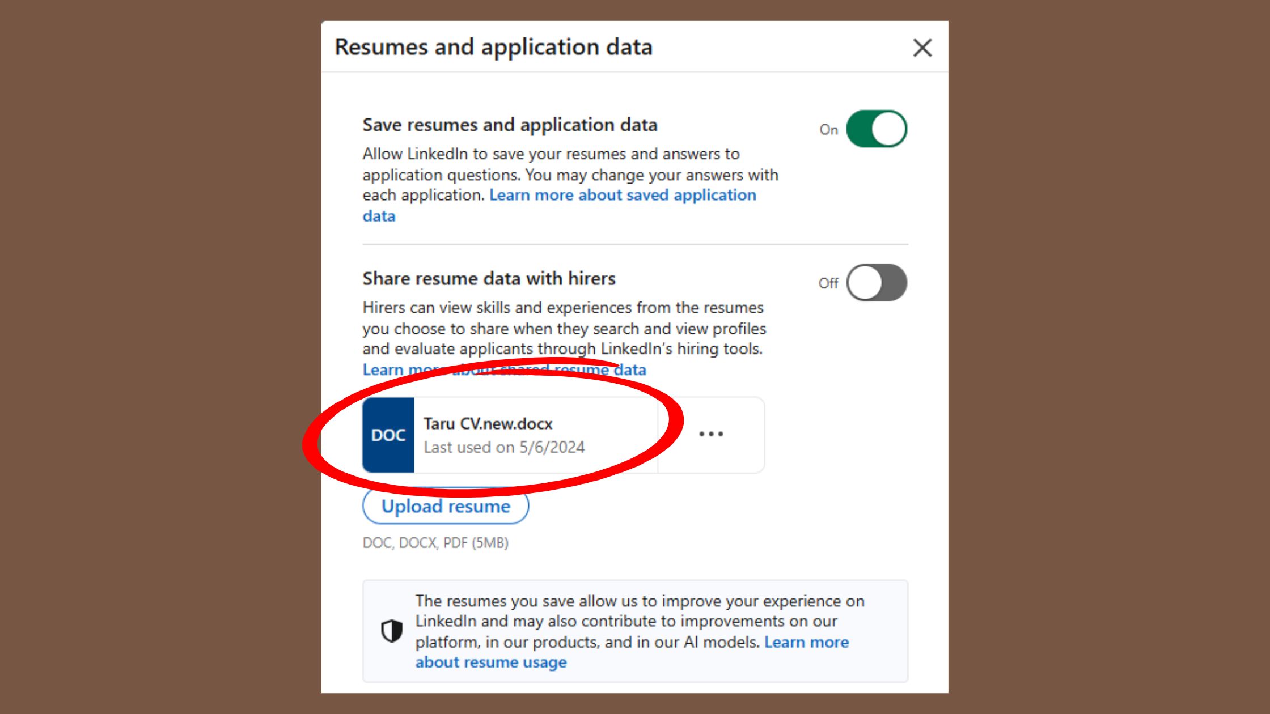Open Learn more about shared resume data link
Viewport: 1270px width, 714px height.
(504, 369)
